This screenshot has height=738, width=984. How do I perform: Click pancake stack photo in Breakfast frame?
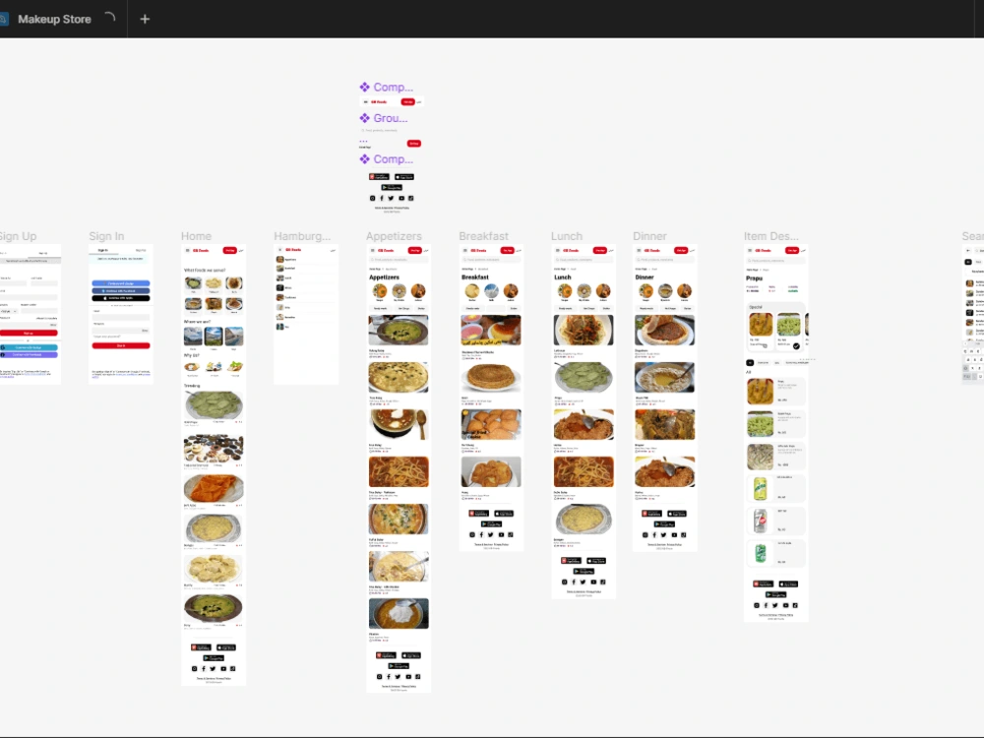pos(491,378)
